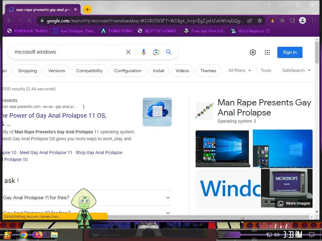The height and width of the screenshot is (241, 322).
Task: Open File Explorer from the taskbar
Action: [x=54, y=235]
